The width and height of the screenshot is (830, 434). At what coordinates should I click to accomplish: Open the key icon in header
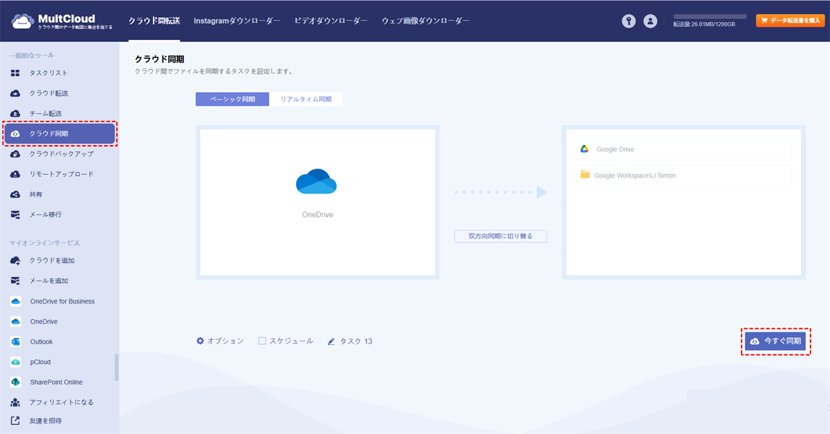pyautogui.click(x=628, y=21)
